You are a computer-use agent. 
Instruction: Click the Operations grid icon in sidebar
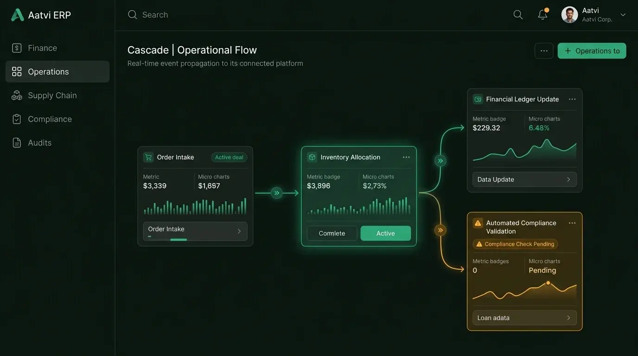(x=17, y=71)
